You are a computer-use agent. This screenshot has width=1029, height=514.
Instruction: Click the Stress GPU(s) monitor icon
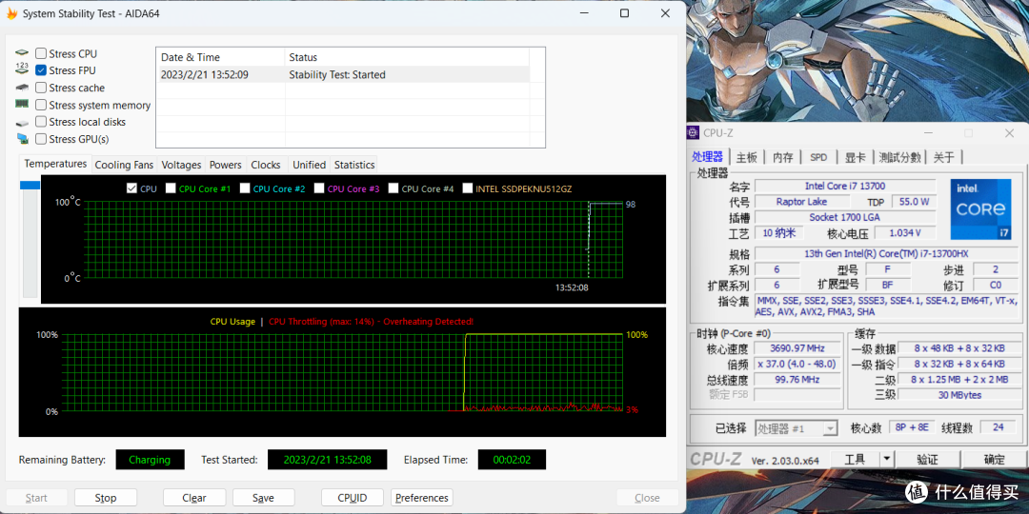click(x=22, y=139)
